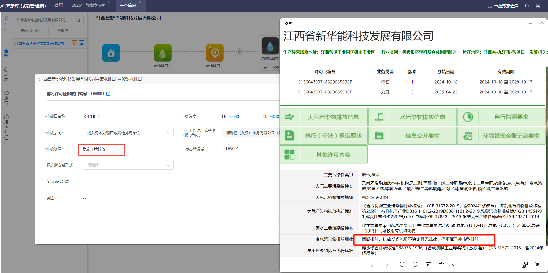Image resolution: width=548 pixels, height=273 pixels.
Task: Open the 标志牌安装形式 dropdown
Action: [x=128, y=165]
